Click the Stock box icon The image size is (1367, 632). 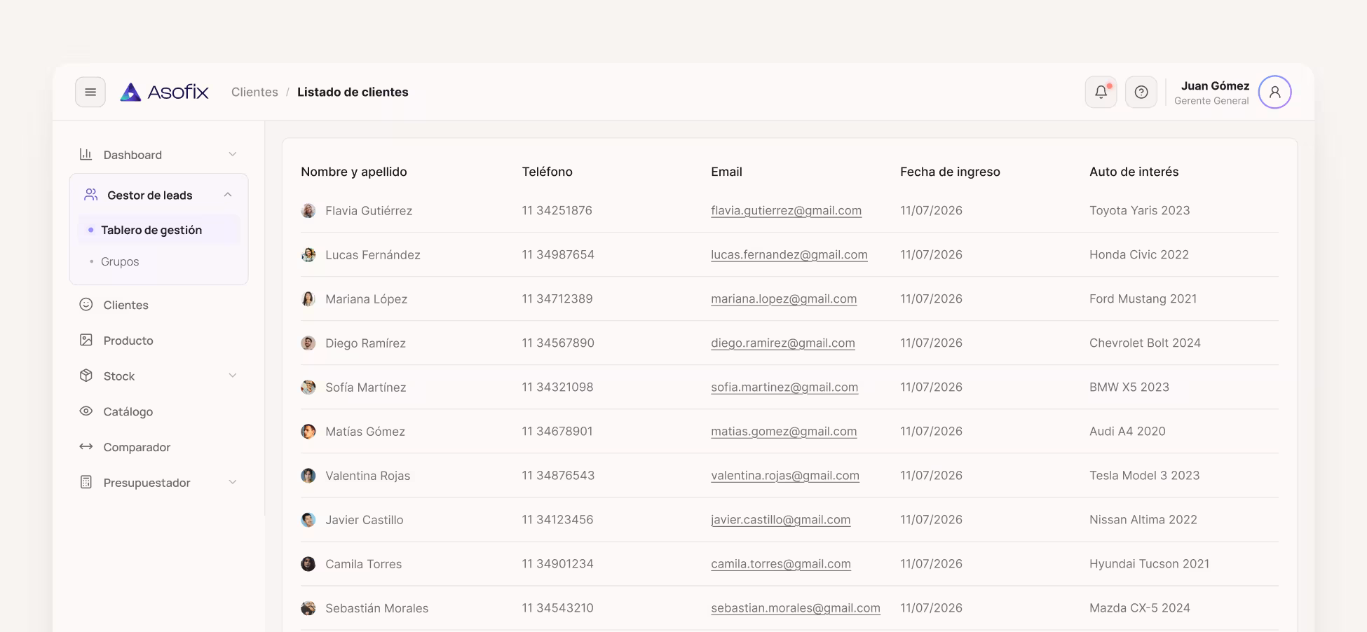pos(86,376)
